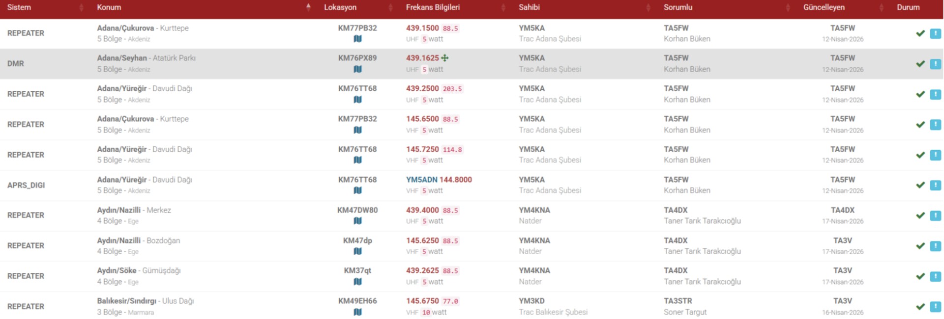Click info icon on Balıkesir/Sındırgı row
This screenshot has width=944, height=319.
pos(935,307)
